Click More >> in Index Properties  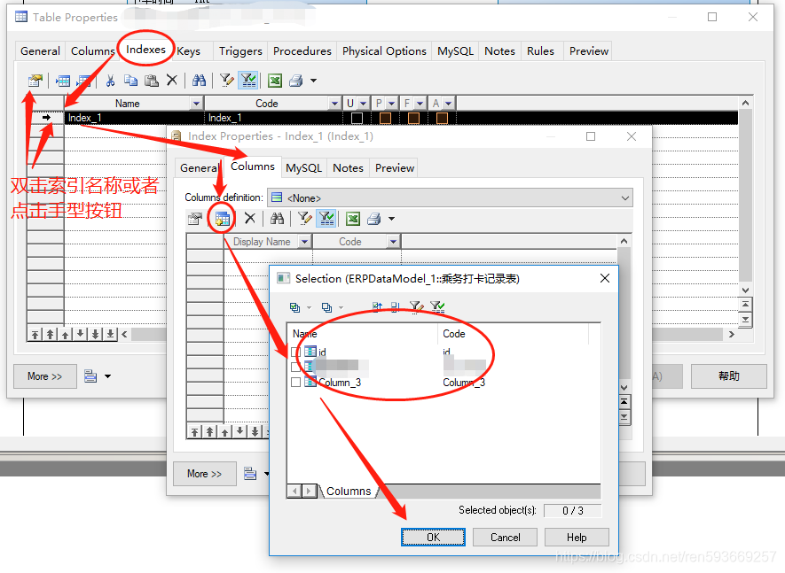204,474
